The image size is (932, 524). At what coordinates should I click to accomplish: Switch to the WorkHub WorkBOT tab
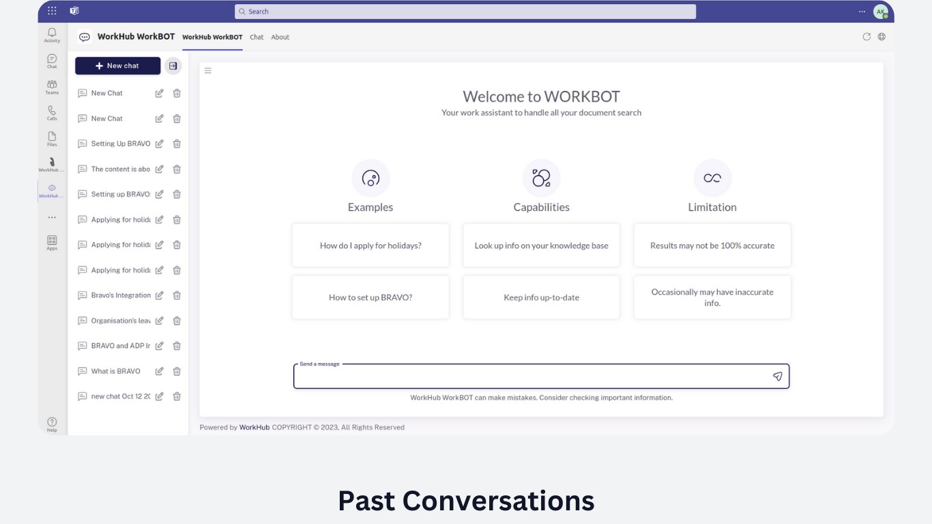(212, 37)
